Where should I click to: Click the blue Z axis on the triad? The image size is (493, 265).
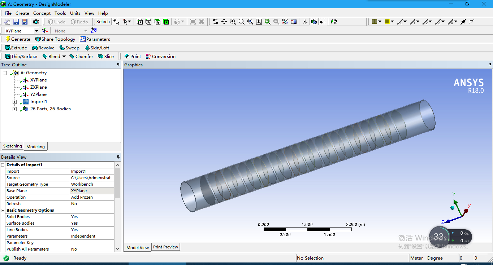451,220
